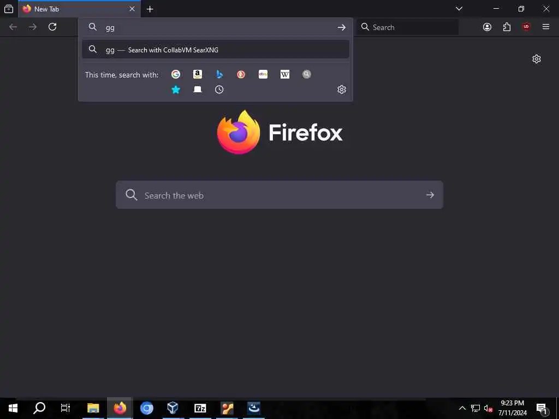559x419 pixels.
Task: Open Firefox View button
Action: tap(9, 9)
